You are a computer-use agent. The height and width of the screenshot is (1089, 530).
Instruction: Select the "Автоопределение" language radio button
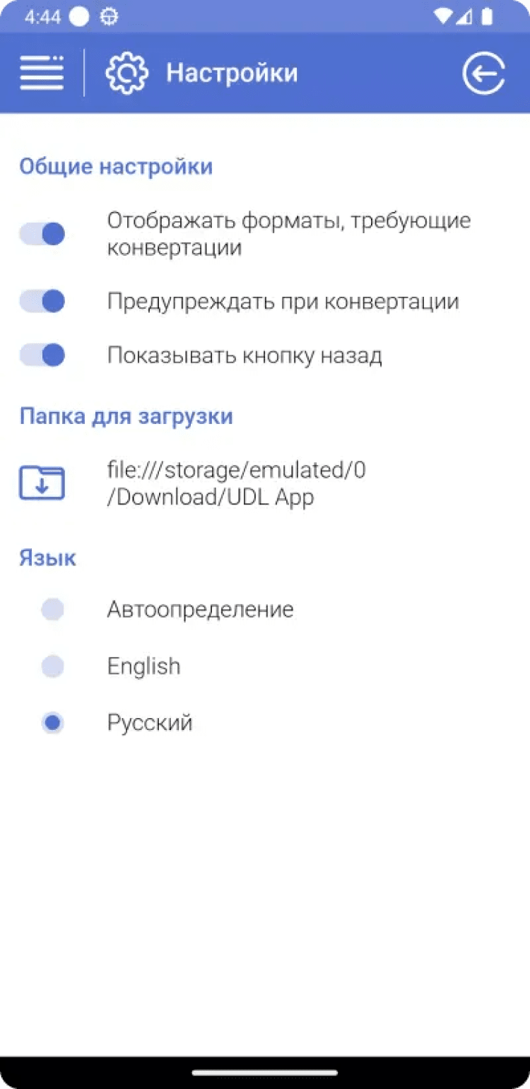[x=52, y=609]
